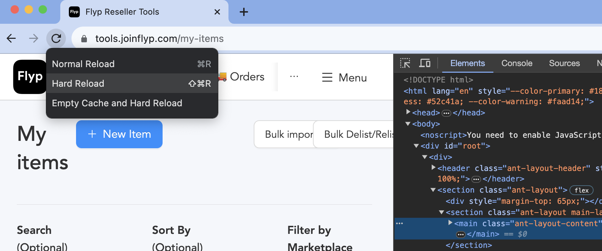Click the site lock icon in address bar
This screenshot has width=602, height=251.
point(84,39)
